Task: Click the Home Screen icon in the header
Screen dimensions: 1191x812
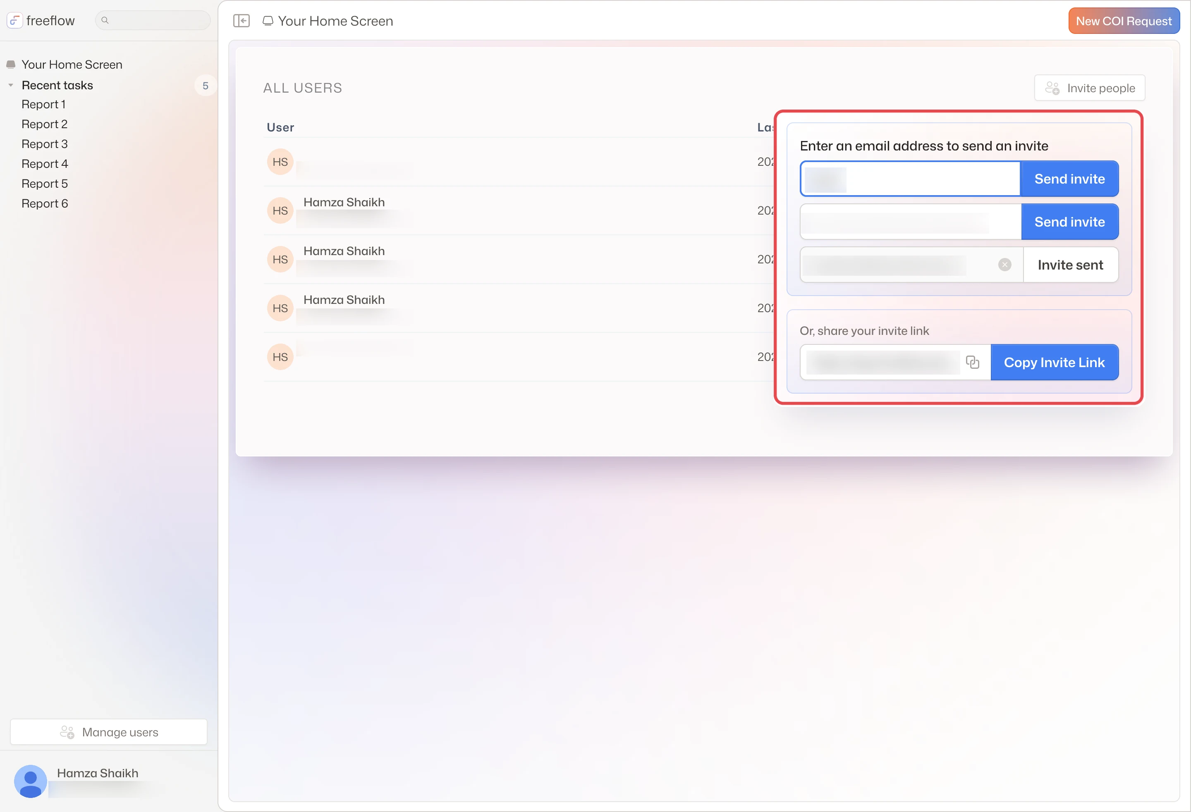Action: click(x=268, y=21)
